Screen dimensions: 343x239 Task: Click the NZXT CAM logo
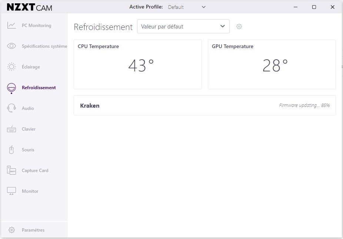point(29,7)
